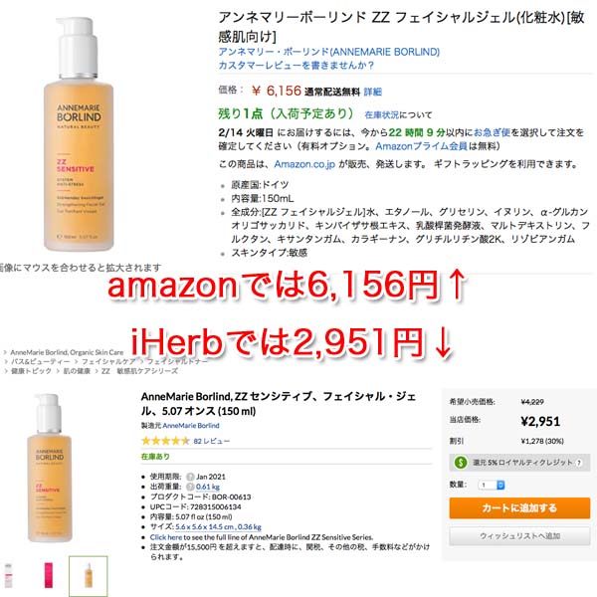
Task: Click the カートに追加する button
Action: pyautogui.click(x=519, y=507)
